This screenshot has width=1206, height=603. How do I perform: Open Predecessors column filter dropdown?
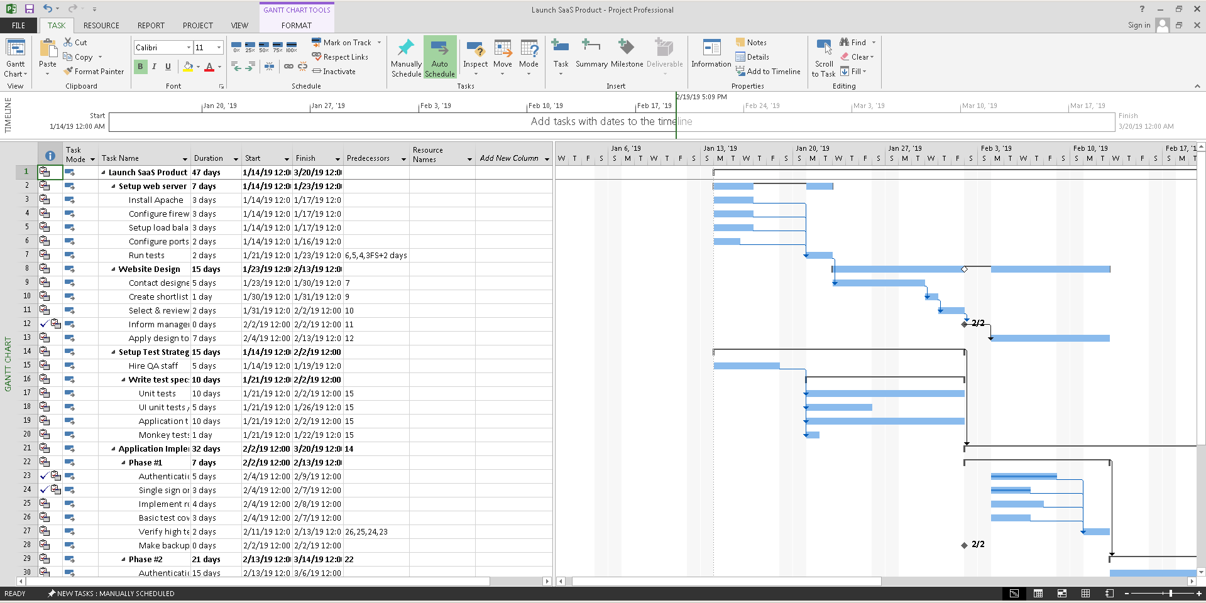[x=403, y=159]
